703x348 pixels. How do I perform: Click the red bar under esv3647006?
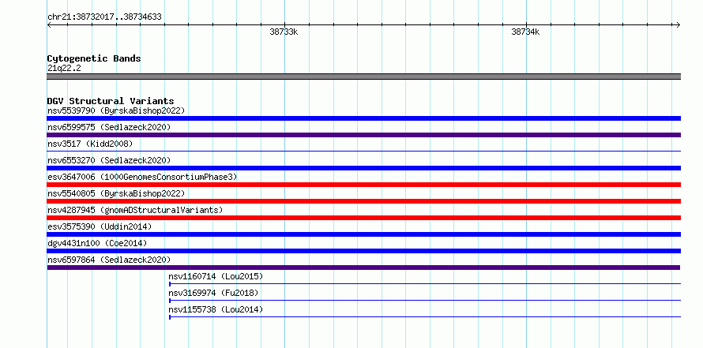364,185
